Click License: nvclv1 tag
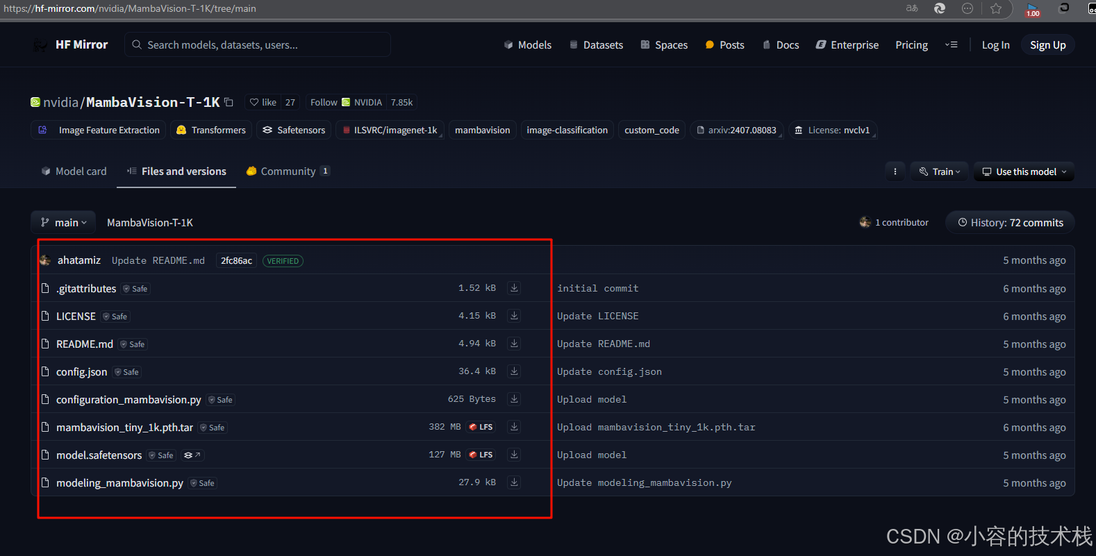 coord(833,130)
